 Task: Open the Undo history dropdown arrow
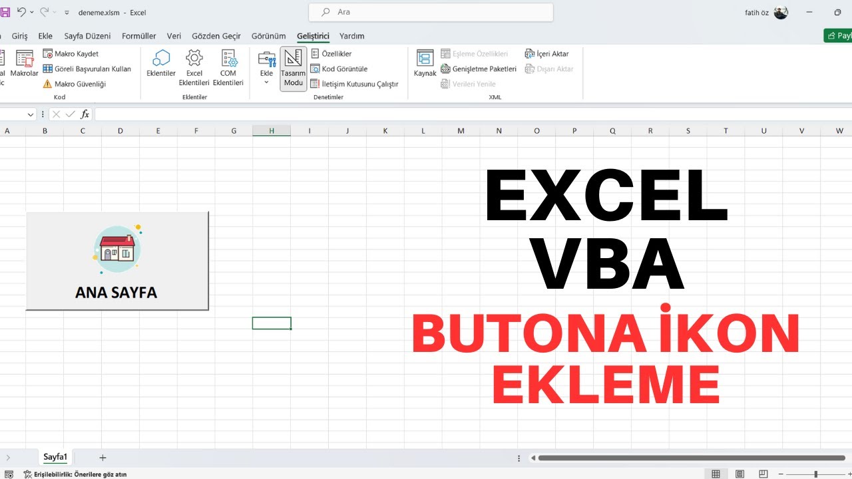(x=32, y=13)
